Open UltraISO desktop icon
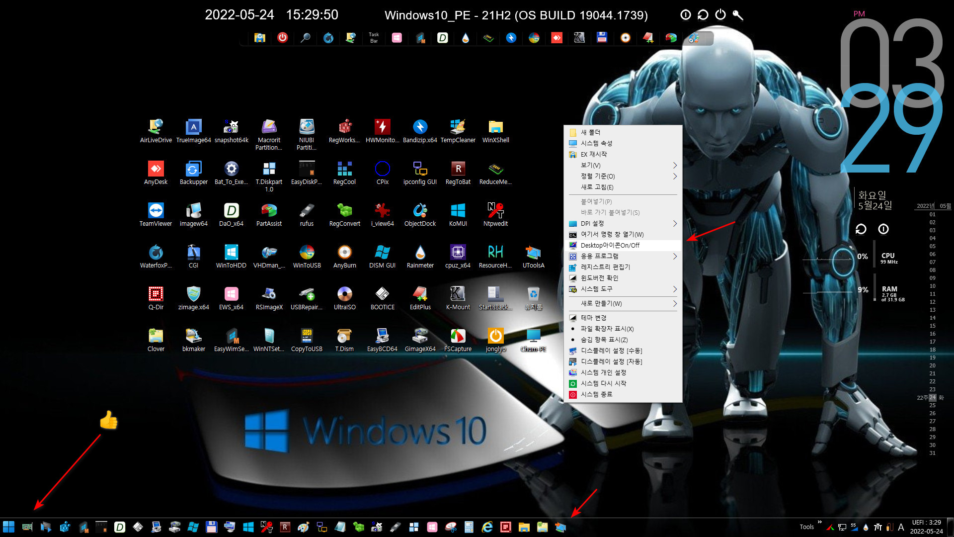 [344, 298]
